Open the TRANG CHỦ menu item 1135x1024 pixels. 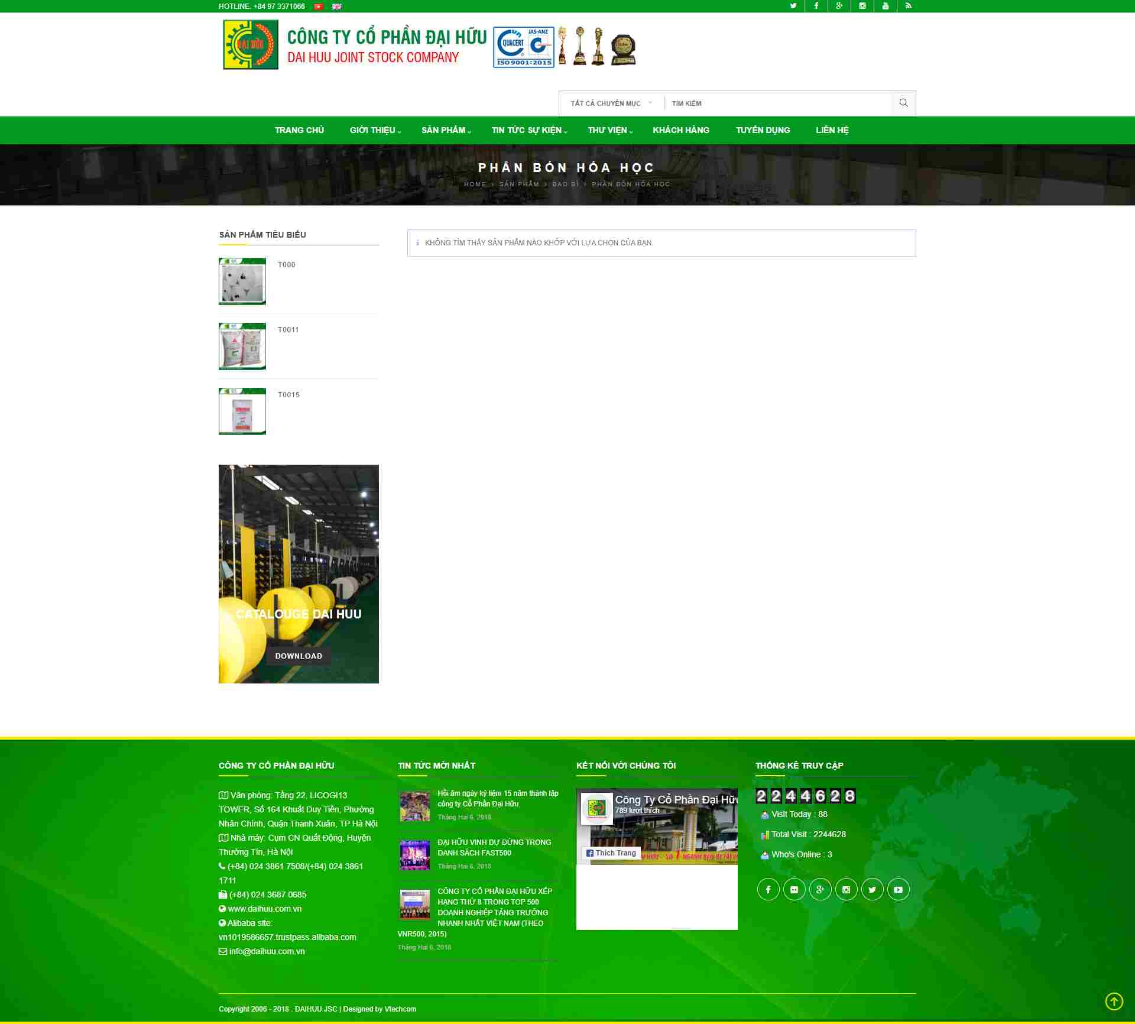(x=299, y=129)
